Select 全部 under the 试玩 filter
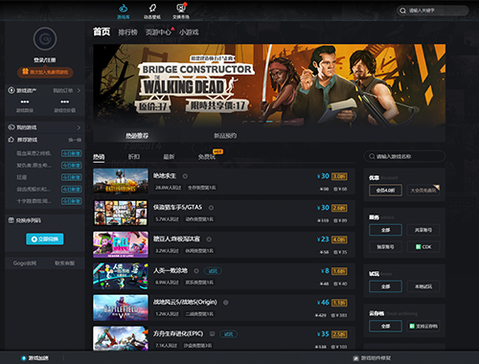The height and width of the screenshot is (364, 479). pos(385,286)
